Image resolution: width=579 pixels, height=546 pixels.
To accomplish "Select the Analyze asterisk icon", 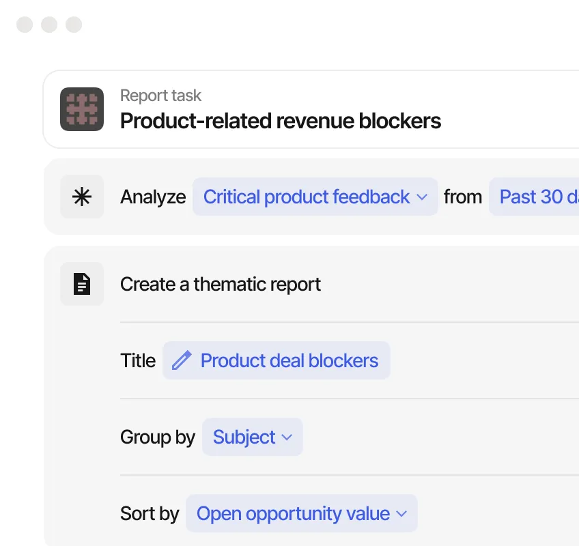I will [81, 197].
